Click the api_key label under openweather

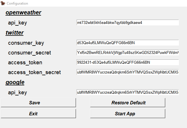(x=17, y=23)
